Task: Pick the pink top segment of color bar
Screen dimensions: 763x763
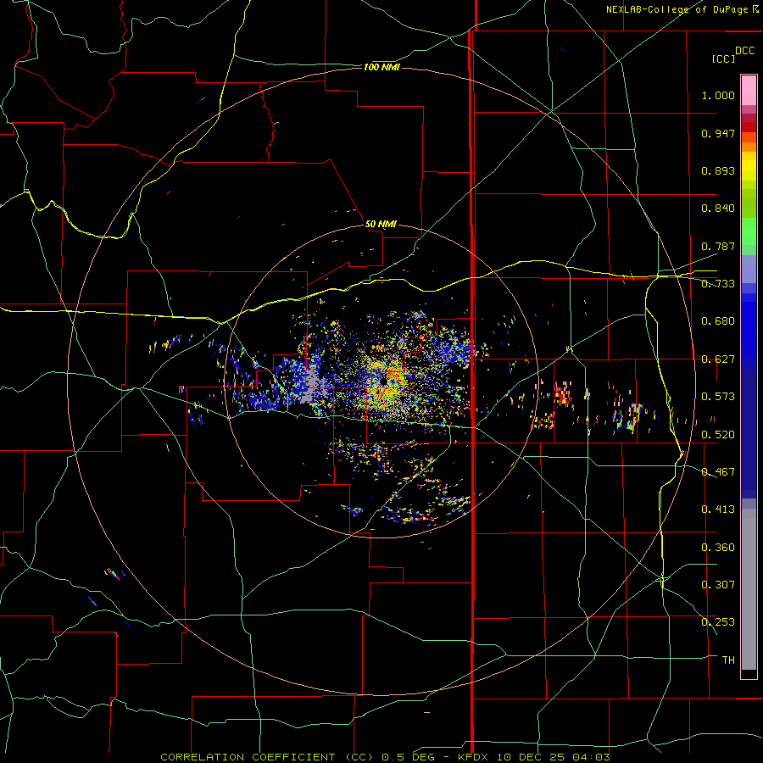Action: click(749, 91)
